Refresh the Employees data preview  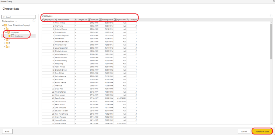pos(271,16)
